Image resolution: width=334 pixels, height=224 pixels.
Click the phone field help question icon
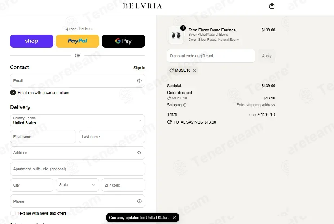pyautogui.click(x=139, y=201)
